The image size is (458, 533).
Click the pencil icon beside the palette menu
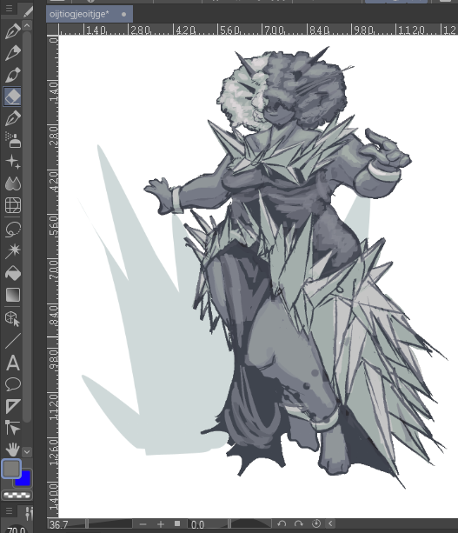click(28, 11)
